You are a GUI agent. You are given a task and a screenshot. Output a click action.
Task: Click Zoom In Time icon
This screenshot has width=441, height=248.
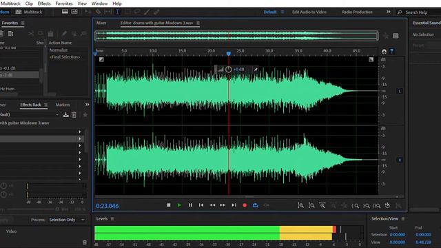coord(322,205)
